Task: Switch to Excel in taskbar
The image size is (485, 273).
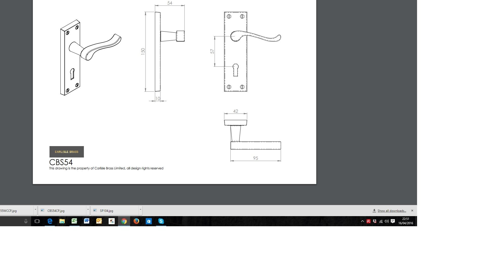Action: click(74, 221)
